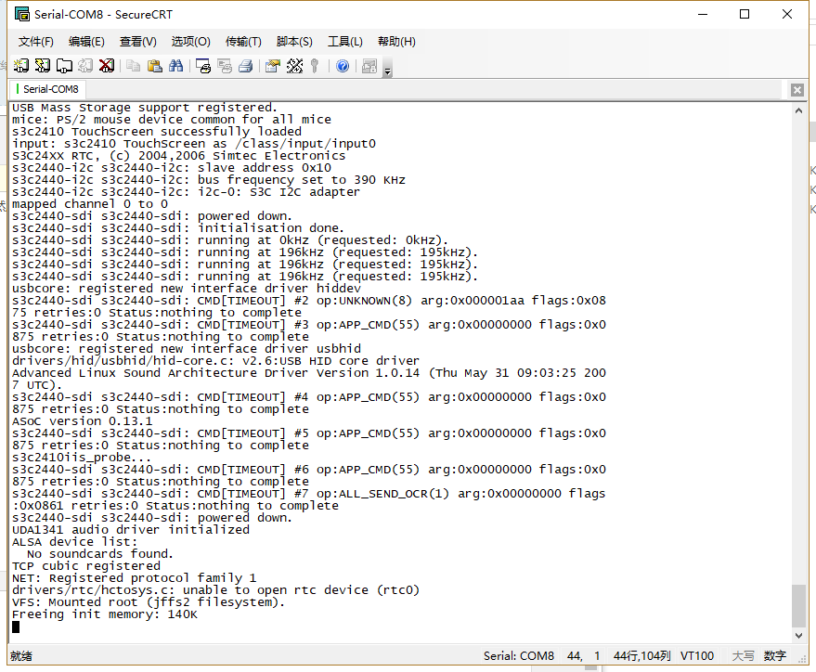Click the Paste clipboard icon

coord(154,66)
